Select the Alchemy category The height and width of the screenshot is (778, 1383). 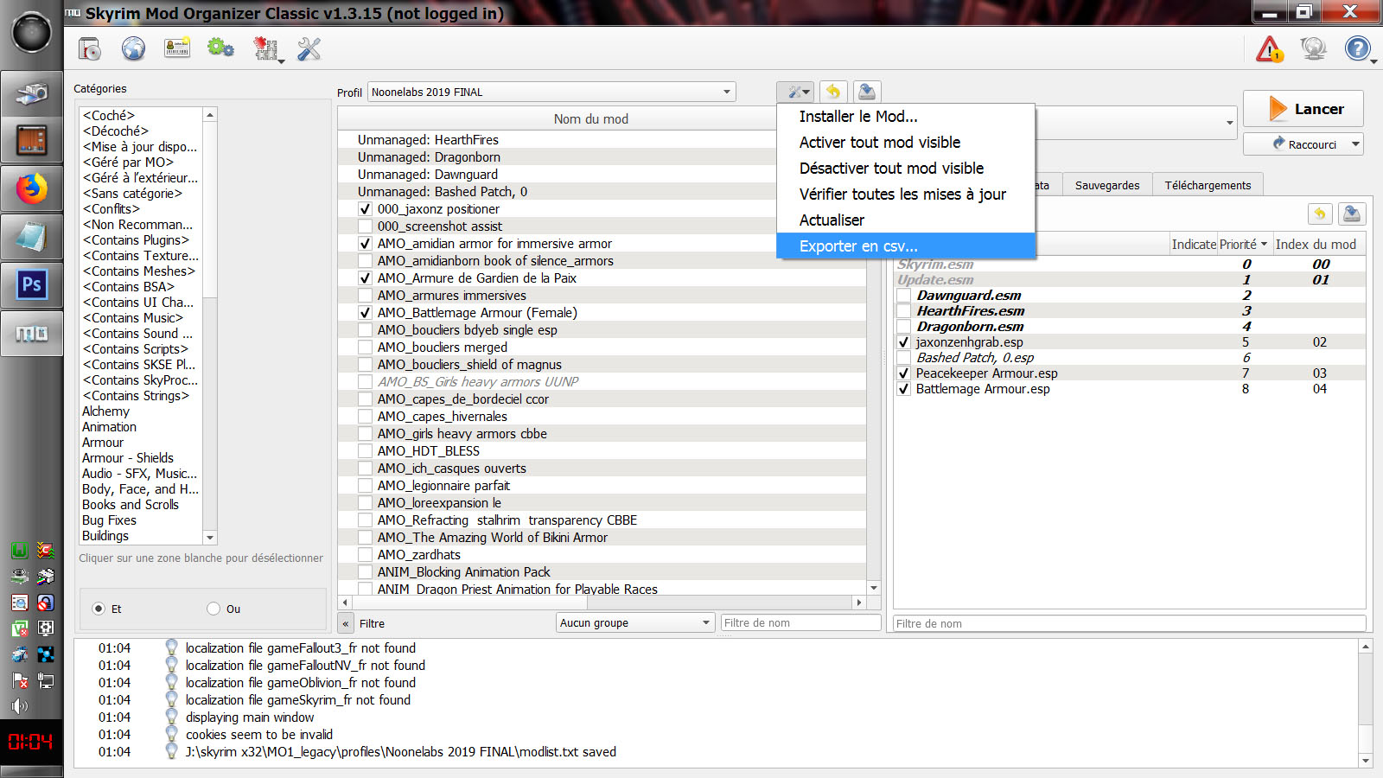tap(105, 411)
